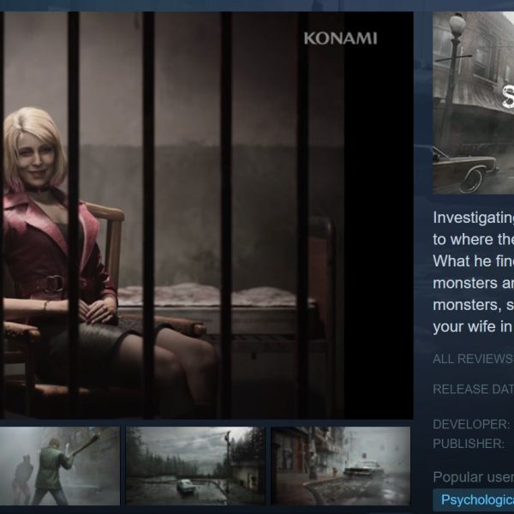
Task: Click the description line starting your wife
Action: pos(474,326)
